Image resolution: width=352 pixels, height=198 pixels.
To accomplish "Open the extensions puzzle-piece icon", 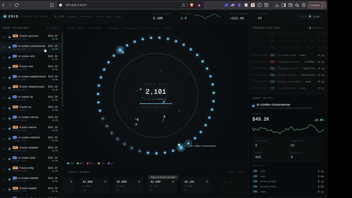I will (x=260, y=5).
